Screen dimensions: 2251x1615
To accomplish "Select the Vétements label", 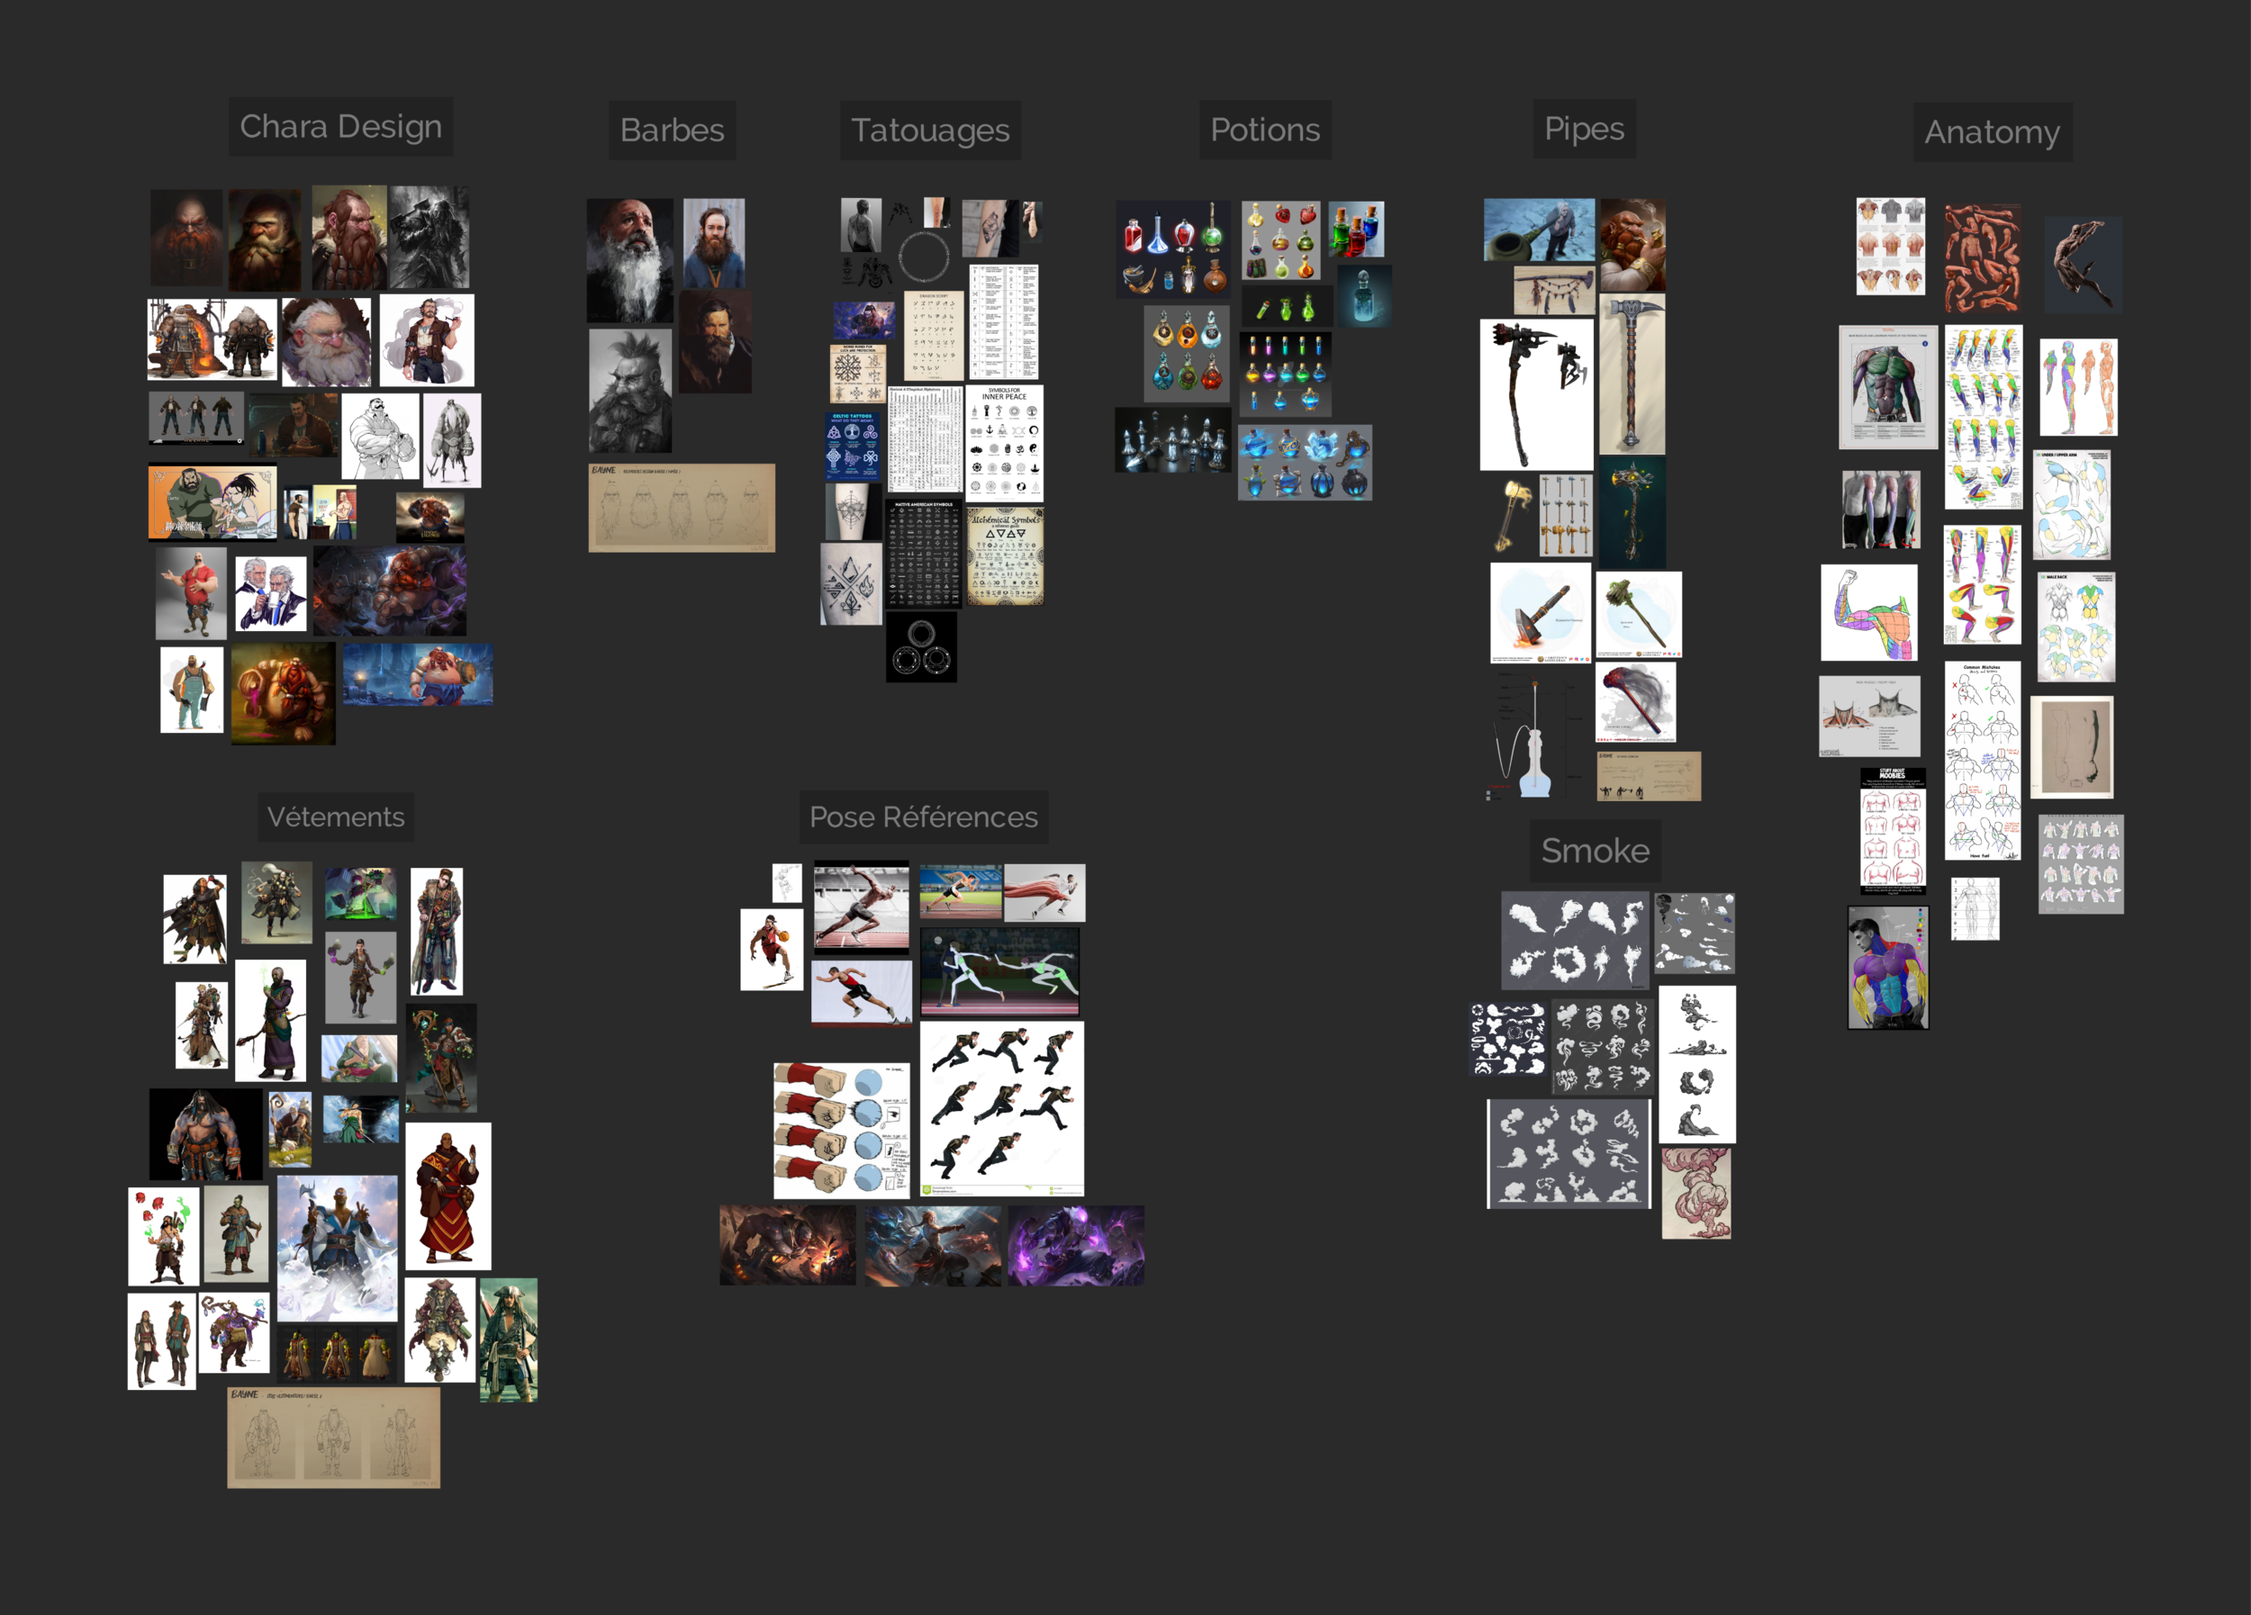I will [336, 817].
